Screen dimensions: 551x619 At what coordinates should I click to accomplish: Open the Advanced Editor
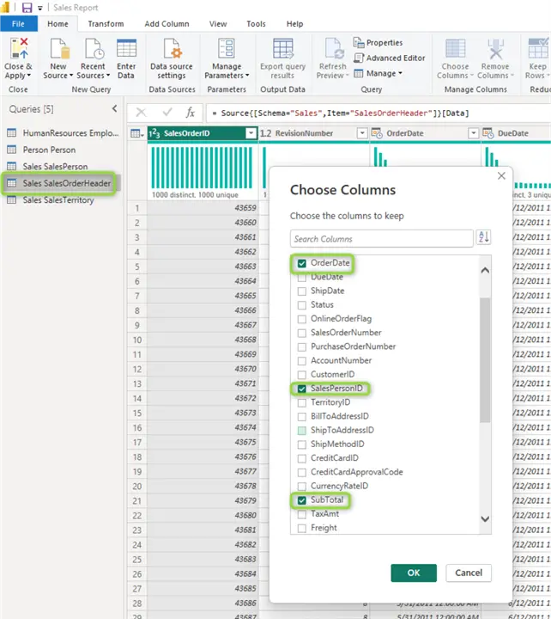[390, 58]
